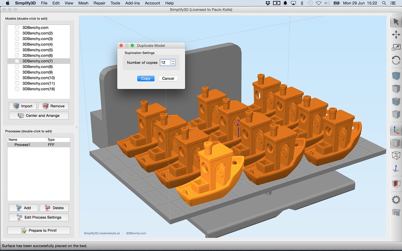
Task: Open the Help menu
Action: (x=170, y=3)
